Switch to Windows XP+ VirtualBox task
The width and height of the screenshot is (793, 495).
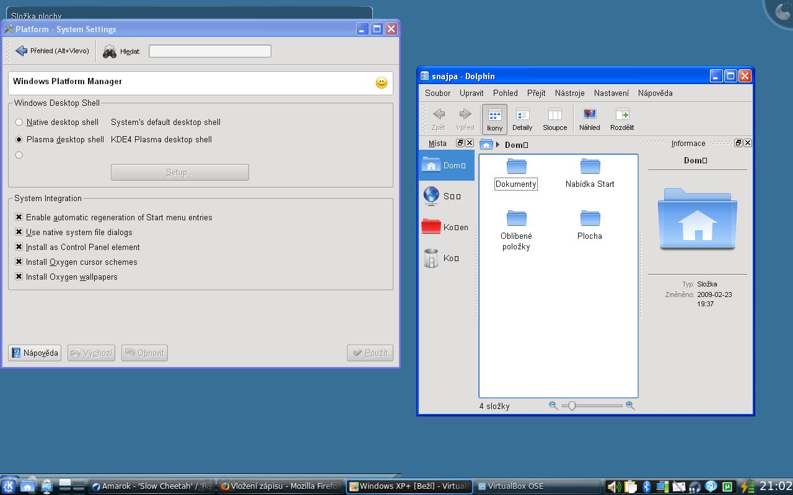410,486
